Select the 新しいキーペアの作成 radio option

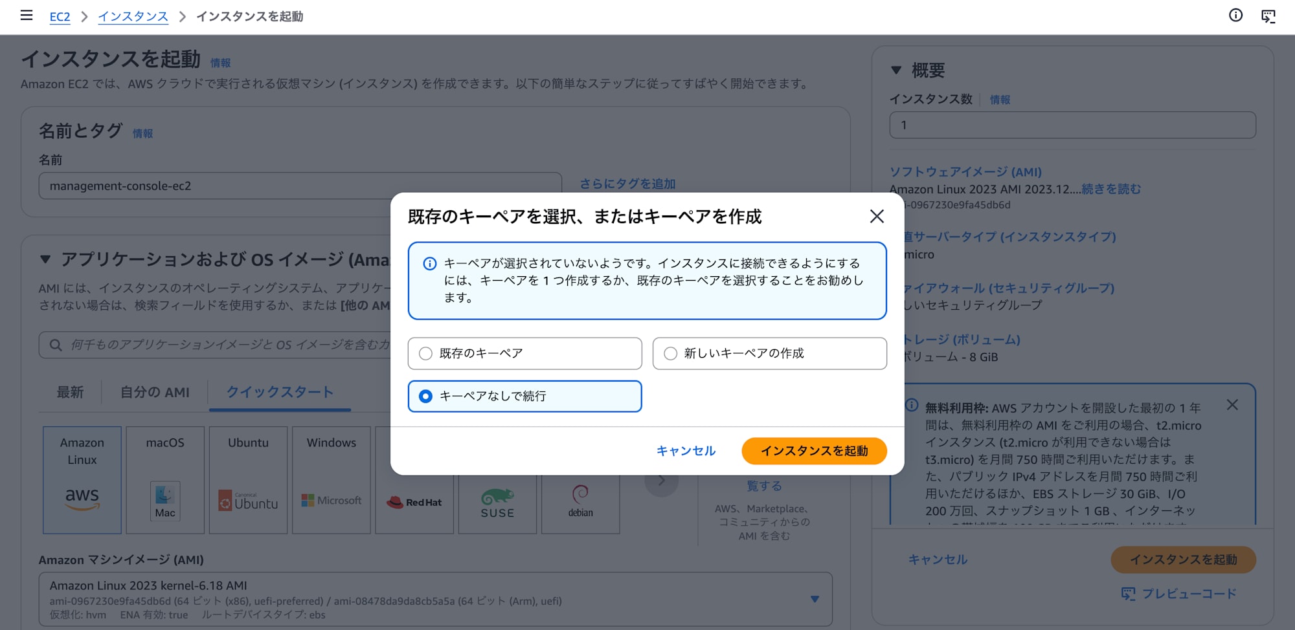pos(769,353)
